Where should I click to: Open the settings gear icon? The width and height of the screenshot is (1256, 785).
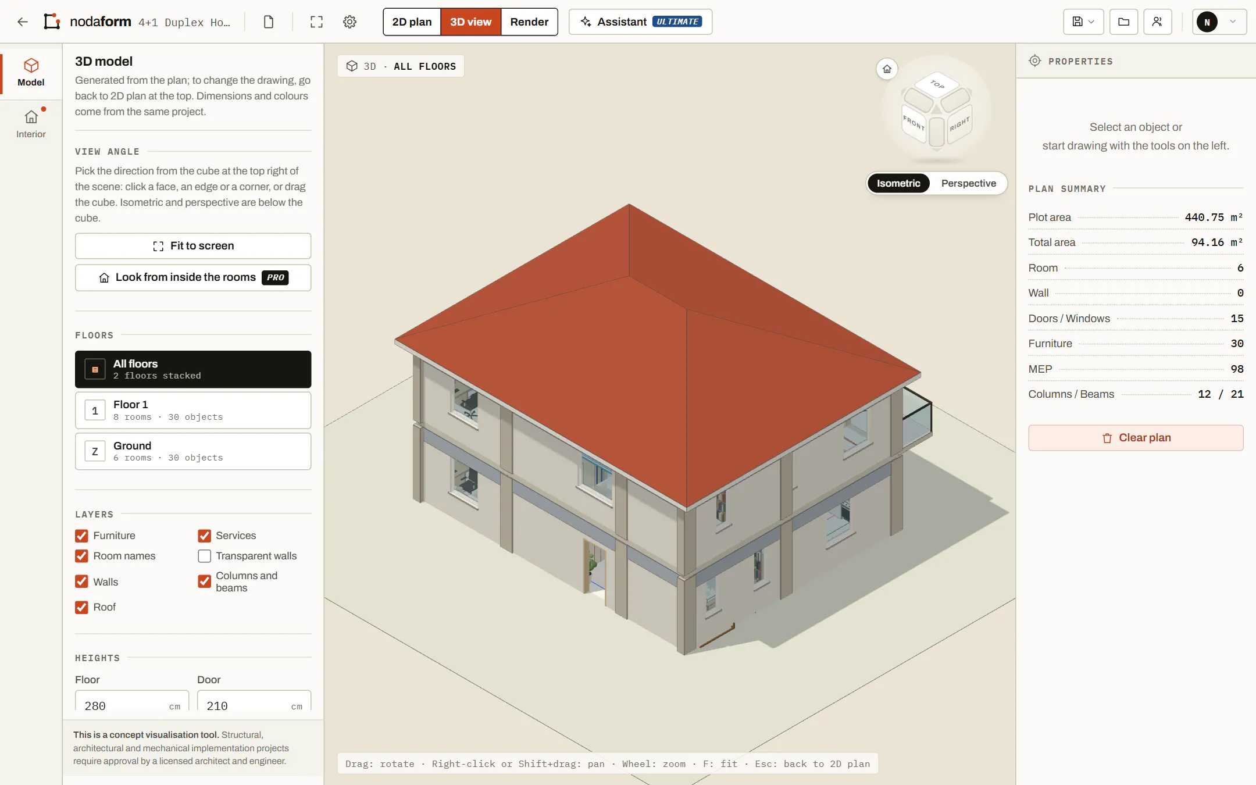pos(349,22)
